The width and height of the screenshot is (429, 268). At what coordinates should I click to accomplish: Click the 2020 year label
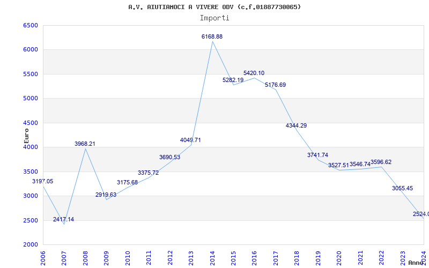coord(339,258)
